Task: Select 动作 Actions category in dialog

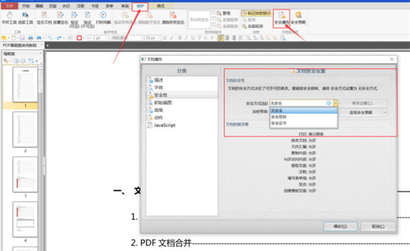Action: coord(182,118)
